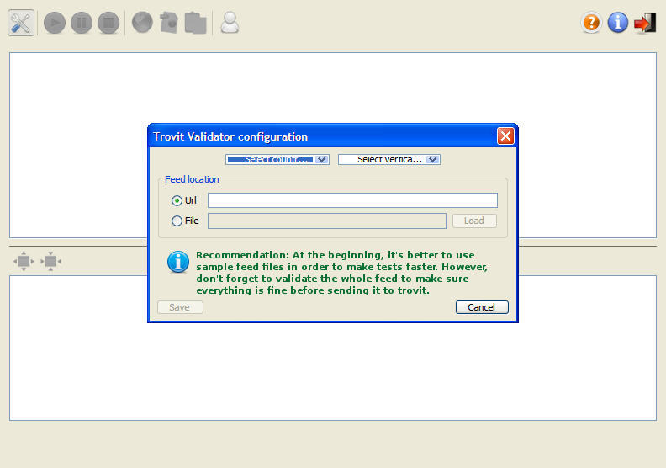Close the Trovit Validator configuration dialog
Image resolution: width=666 pixels, height=468 pixels.
[505, 136]
